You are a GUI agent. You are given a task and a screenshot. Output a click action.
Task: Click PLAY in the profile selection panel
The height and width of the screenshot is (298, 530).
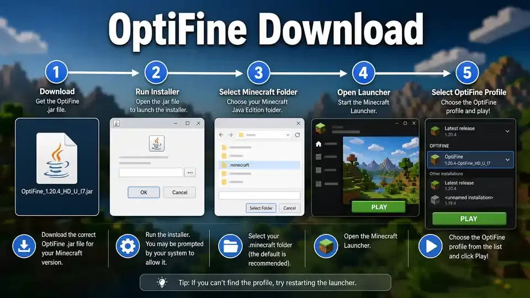469,219
